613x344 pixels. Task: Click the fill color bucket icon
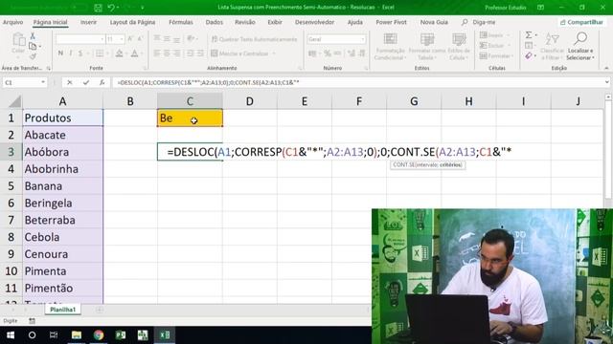click(x=119, y=54)
